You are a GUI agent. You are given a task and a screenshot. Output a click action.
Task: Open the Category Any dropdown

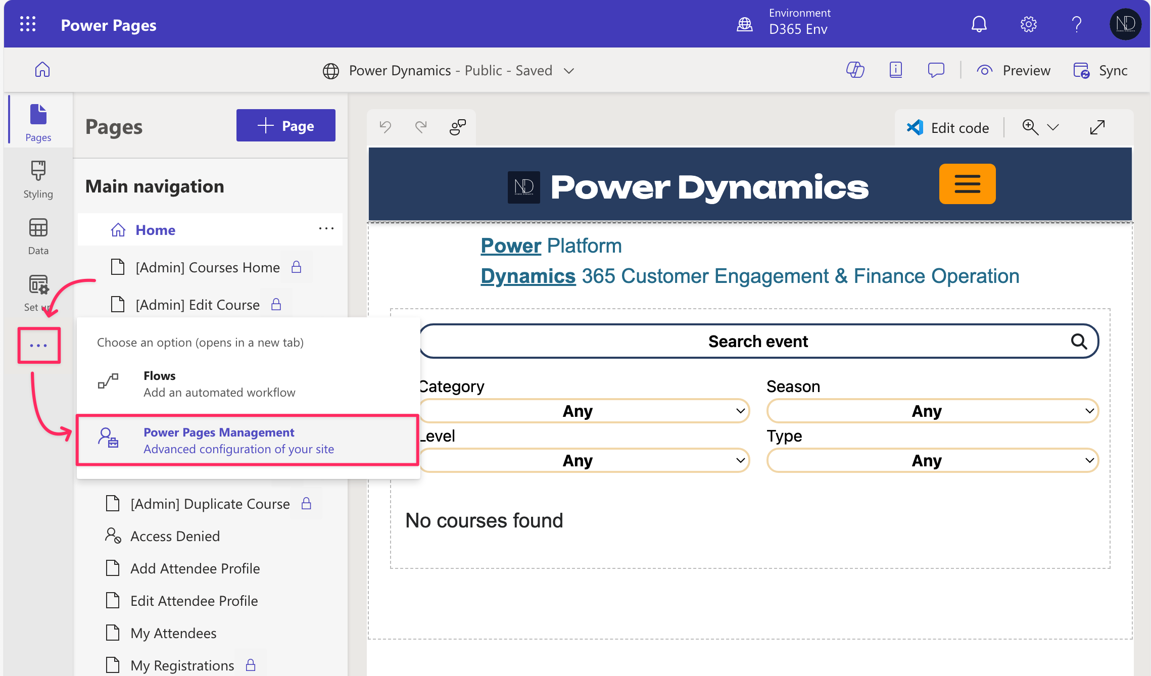(x=584, y=411)
